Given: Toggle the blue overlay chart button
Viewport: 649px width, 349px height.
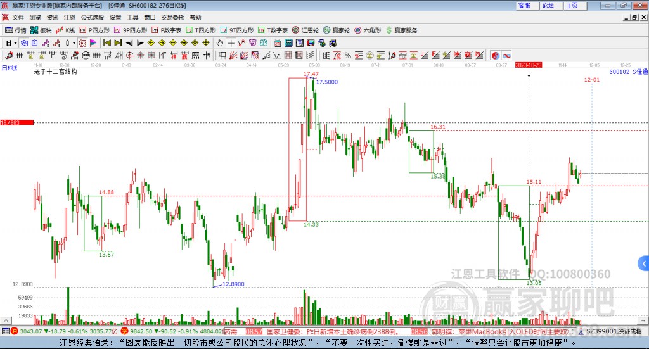Looking at the screenshot, I should coord(23,43).
